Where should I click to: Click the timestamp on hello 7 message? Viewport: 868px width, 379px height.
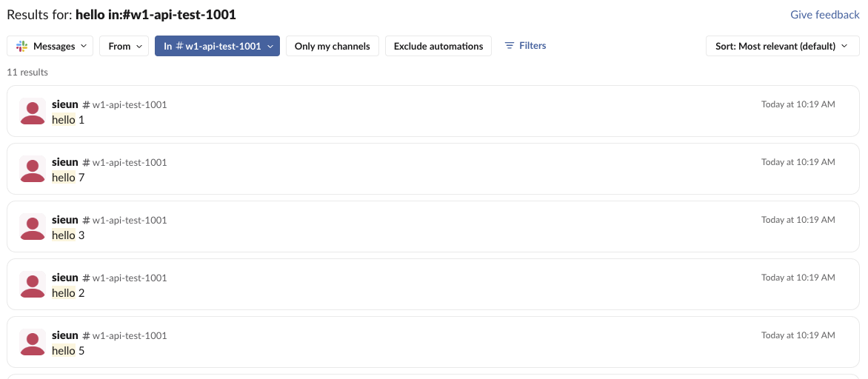coord(798,161)
